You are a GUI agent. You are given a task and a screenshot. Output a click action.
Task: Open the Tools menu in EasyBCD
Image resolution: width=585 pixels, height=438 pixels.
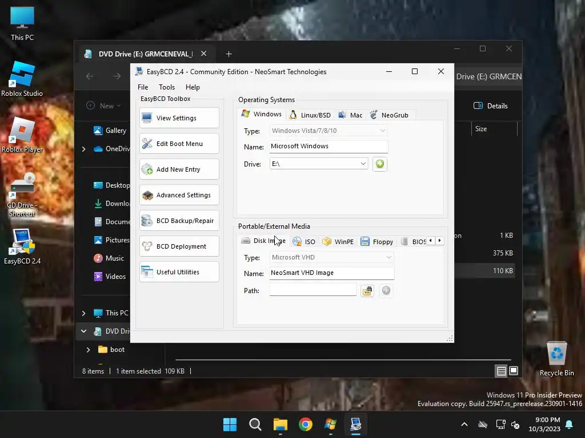167,87
